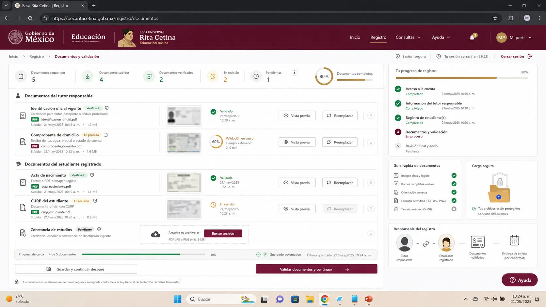
Task: Click the Cerrar sesión exit icon
Action: [530, 56]
